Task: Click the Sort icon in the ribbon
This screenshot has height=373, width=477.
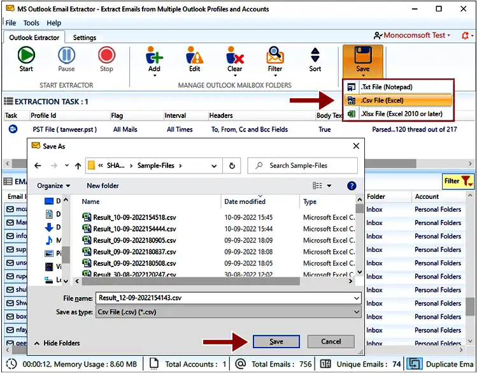Action: coord(315,55)
